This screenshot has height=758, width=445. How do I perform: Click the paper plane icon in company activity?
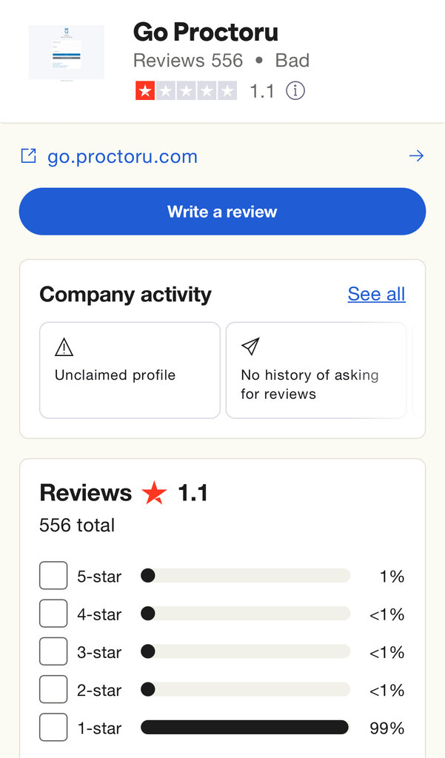250,346
